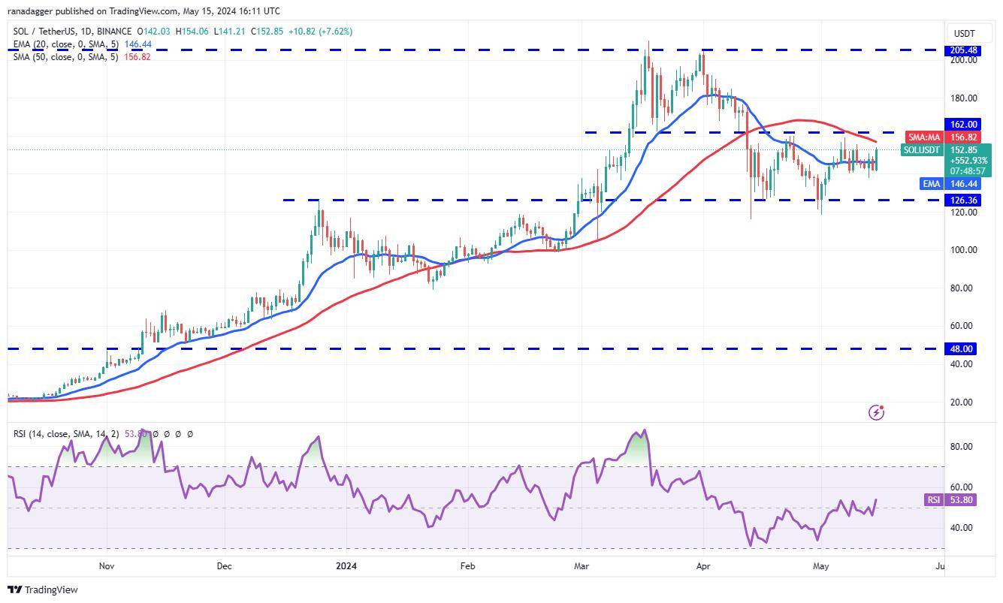This screenshot has height=603, width=1003.
Task: Click the 120.00 price axis tick
Action: point(965,213)
